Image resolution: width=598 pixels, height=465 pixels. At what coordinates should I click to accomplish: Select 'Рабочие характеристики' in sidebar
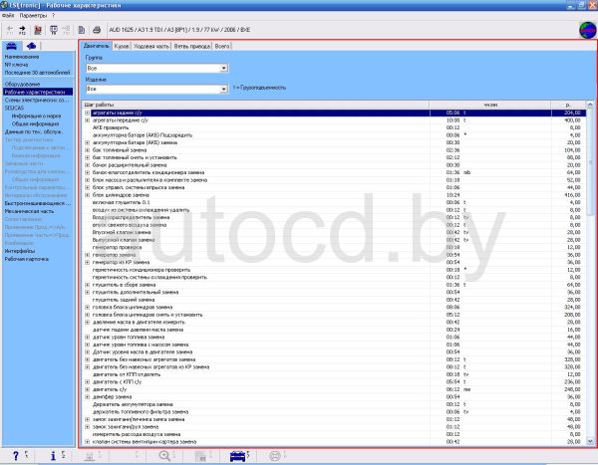tap(38, 92)
